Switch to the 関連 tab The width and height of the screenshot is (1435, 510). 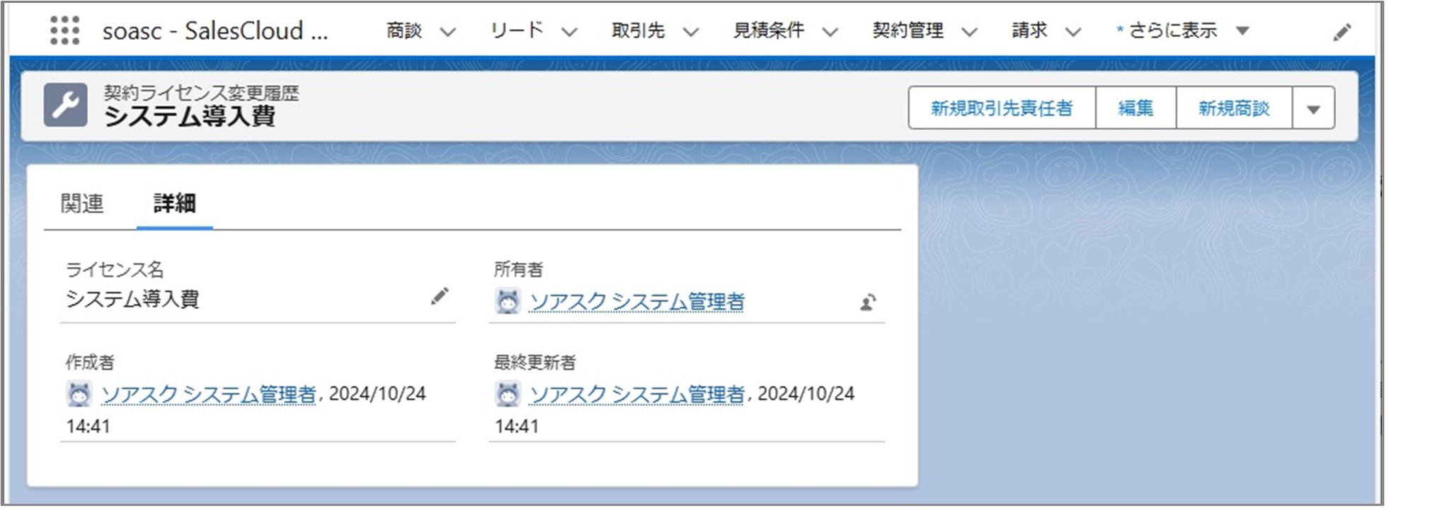point(82,204)
